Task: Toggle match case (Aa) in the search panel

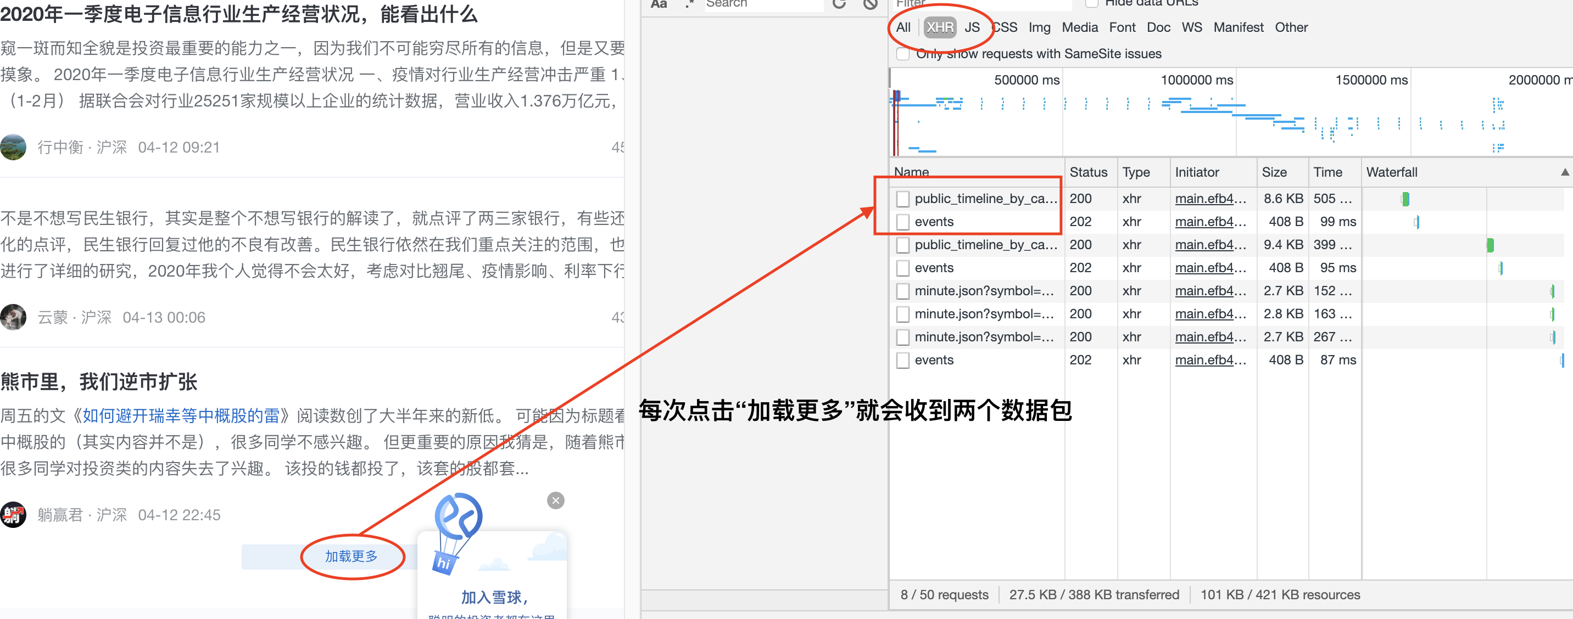Action: (659, 4)
